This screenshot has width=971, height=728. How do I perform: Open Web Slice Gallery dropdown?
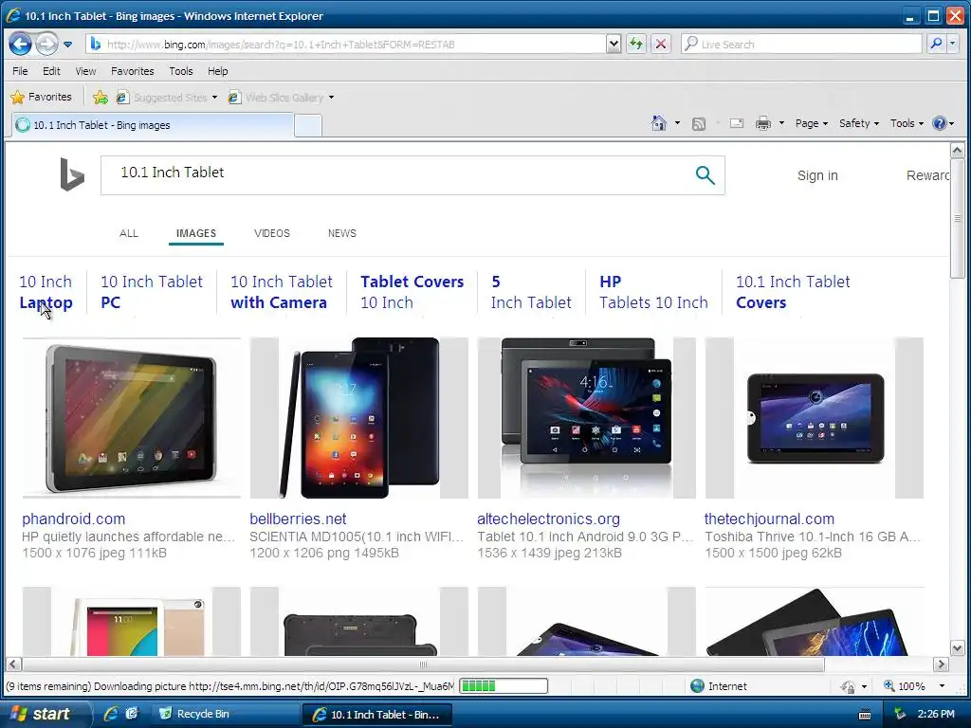pyautogui.click(x=281, y=98)
